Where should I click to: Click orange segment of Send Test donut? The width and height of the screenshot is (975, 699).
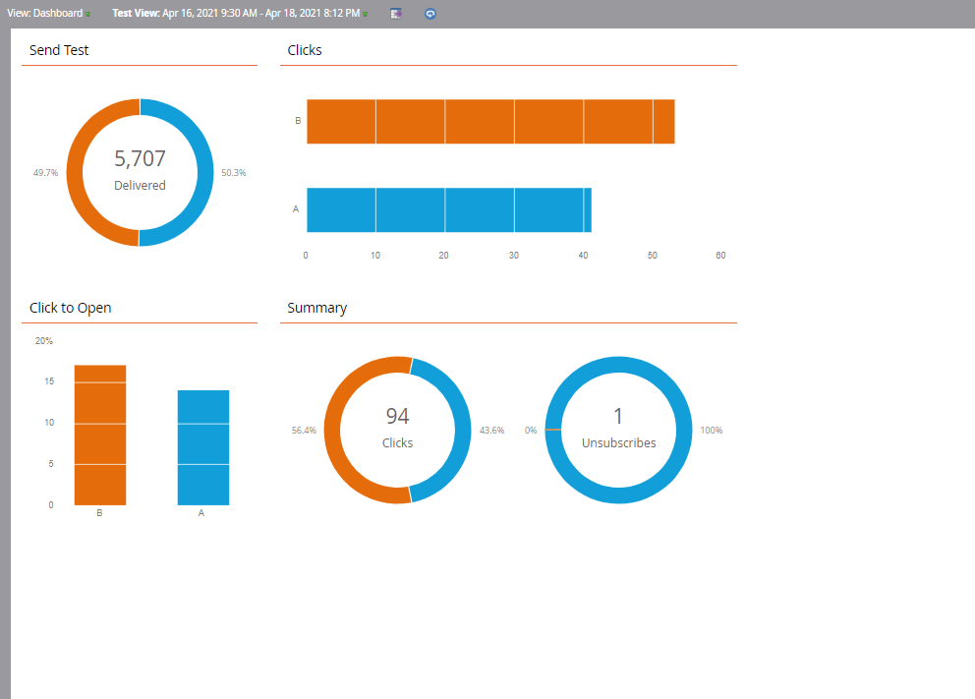76,173
